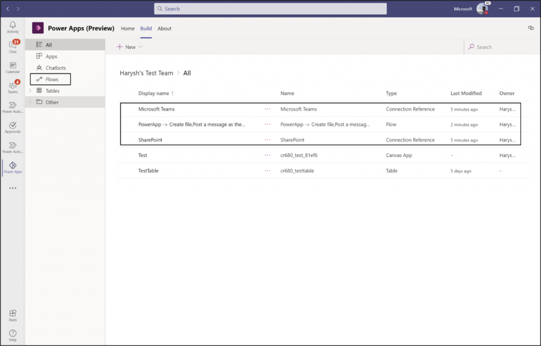Switch to the Build tab
This screenshot has width=541, height=346.
(146, 29)
